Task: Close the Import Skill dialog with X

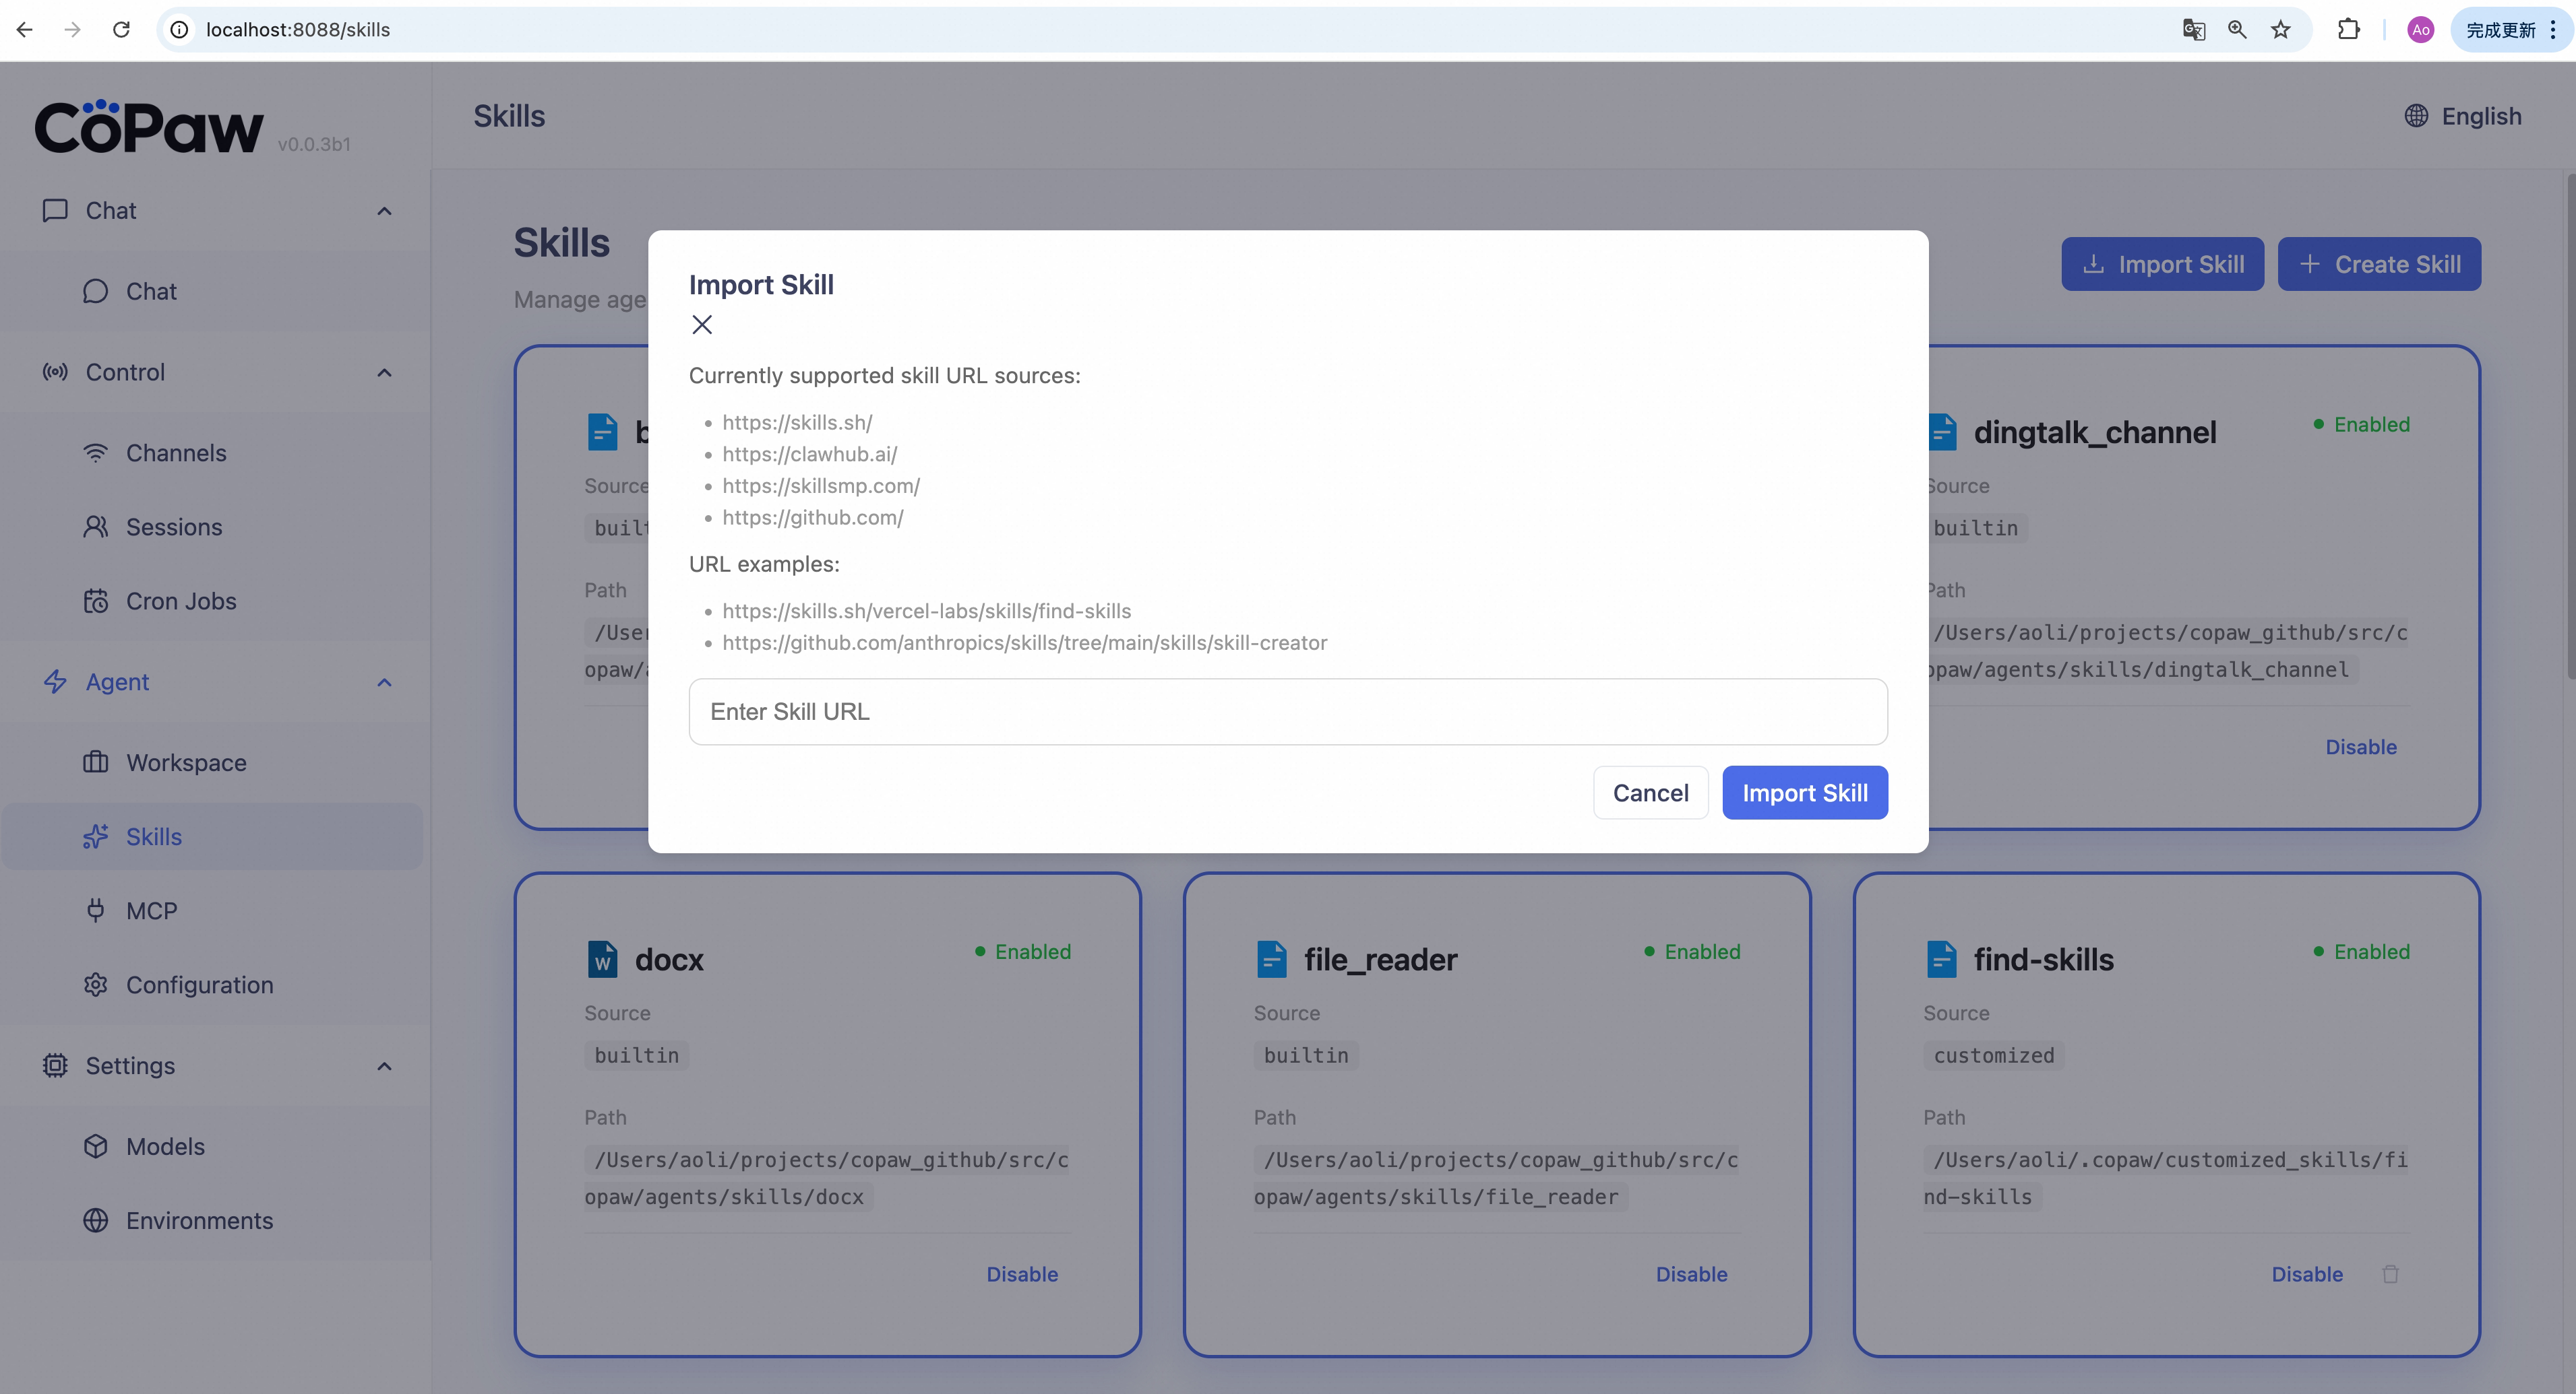Action: click(x=702, y=325)
